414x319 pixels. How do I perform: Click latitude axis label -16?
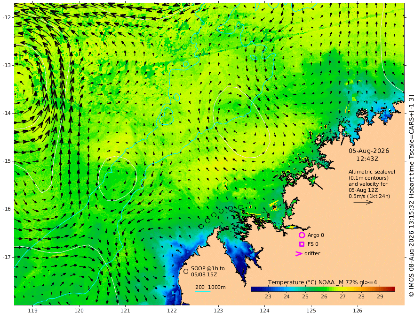click(x=7, y=209)
